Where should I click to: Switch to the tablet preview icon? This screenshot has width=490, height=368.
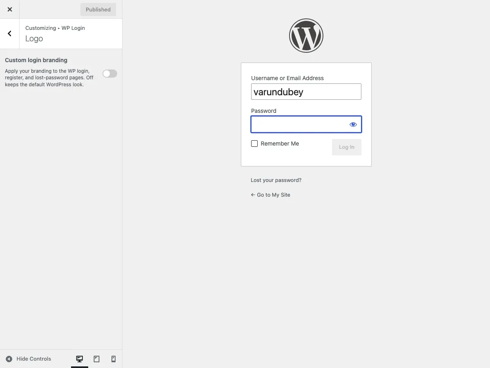(97, 359)
